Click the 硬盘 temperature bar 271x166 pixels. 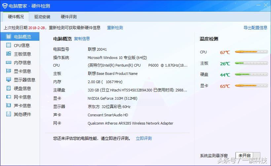[x=251, y=74]
